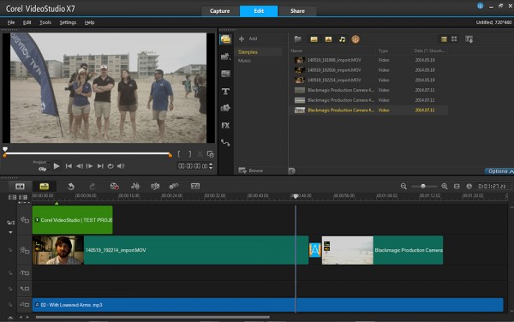Undo the last action in timeline toolbar
514x322 pixels.
(71, 187)
